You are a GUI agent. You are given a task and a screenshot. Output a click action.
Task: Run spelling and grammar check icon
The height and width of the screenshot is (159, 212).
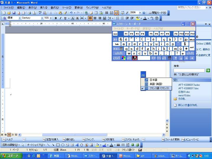pyautogui.click(x=40, y=13)
